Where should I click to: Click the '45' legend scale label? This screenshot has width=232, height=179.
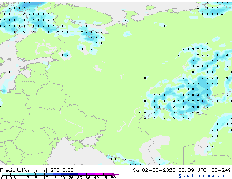pos(105,178)
